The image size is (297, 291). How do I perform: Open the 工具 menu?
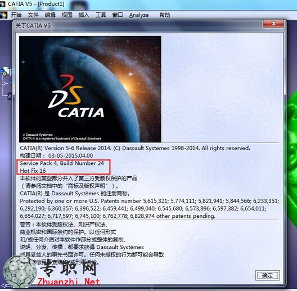pos(101,15)
